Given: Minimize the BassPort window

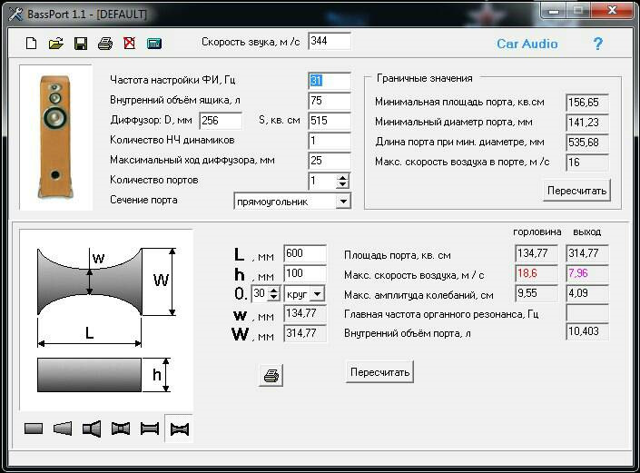Looking at the screenshot, I should point(554,12).
